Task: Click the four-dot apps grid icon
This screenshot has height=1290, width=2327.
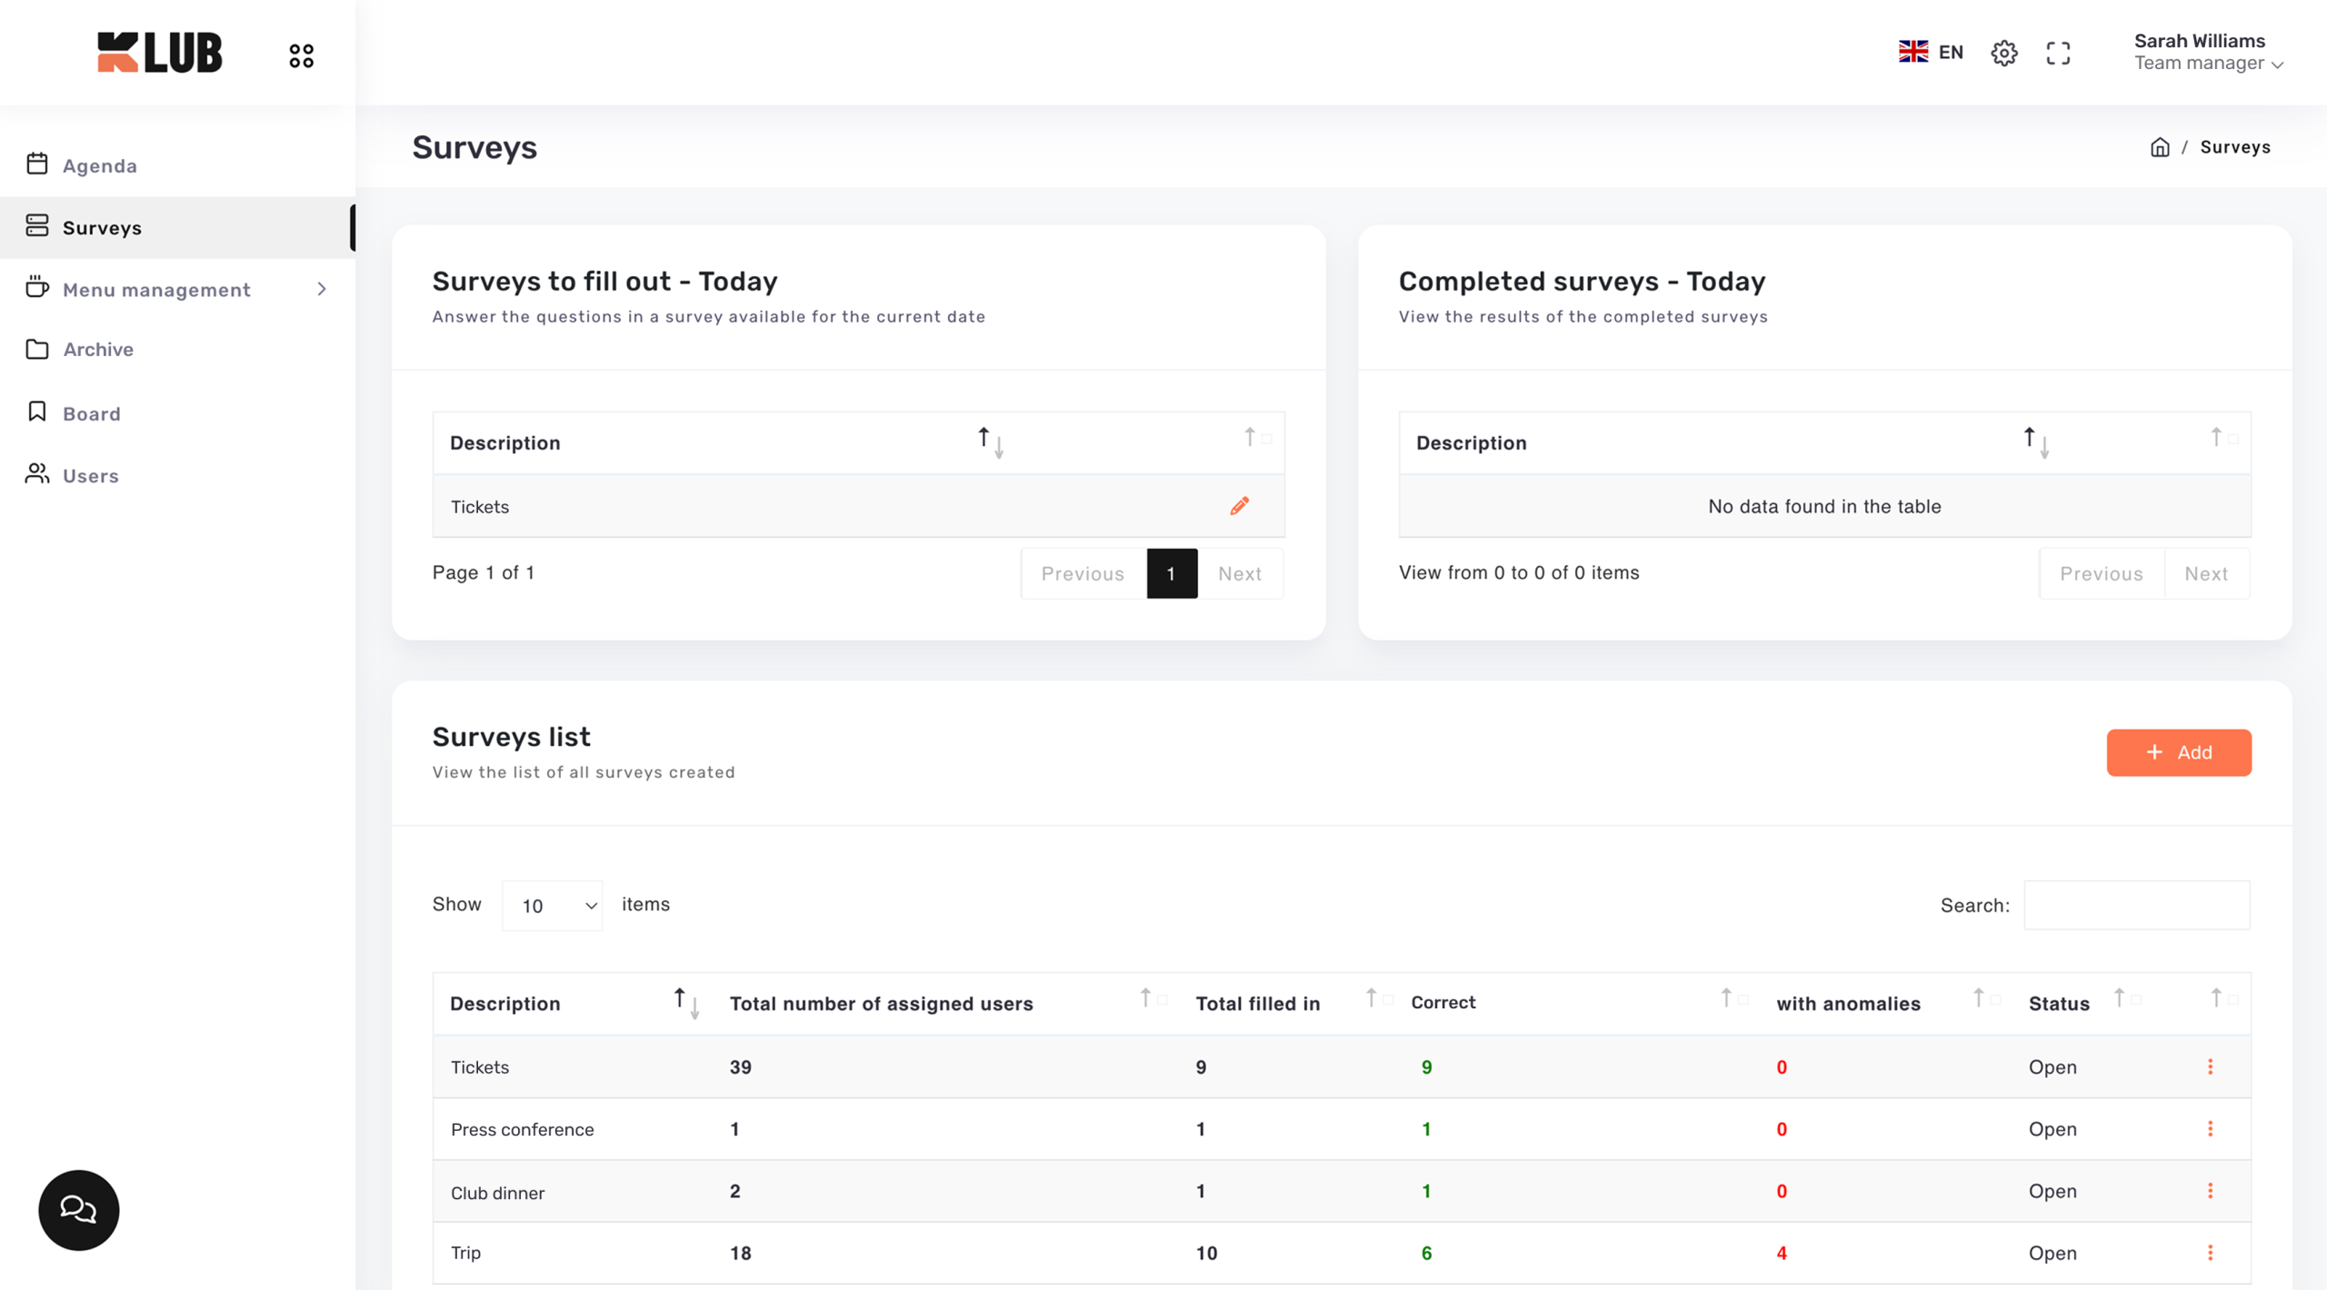Action: coord(301,55)
